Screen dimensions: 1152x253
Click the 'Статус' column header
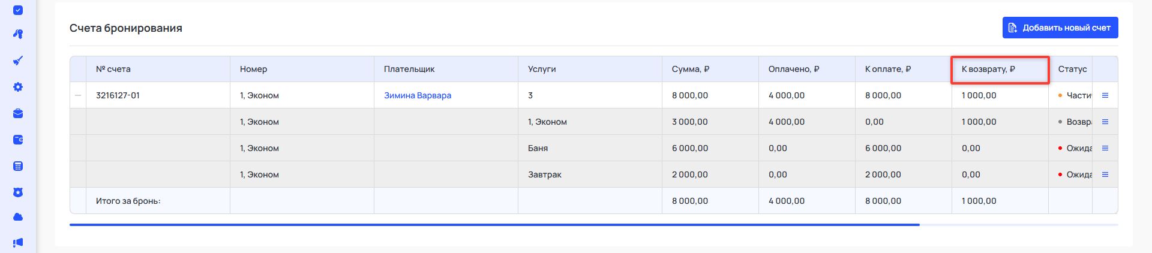(x=1072, y=69)
